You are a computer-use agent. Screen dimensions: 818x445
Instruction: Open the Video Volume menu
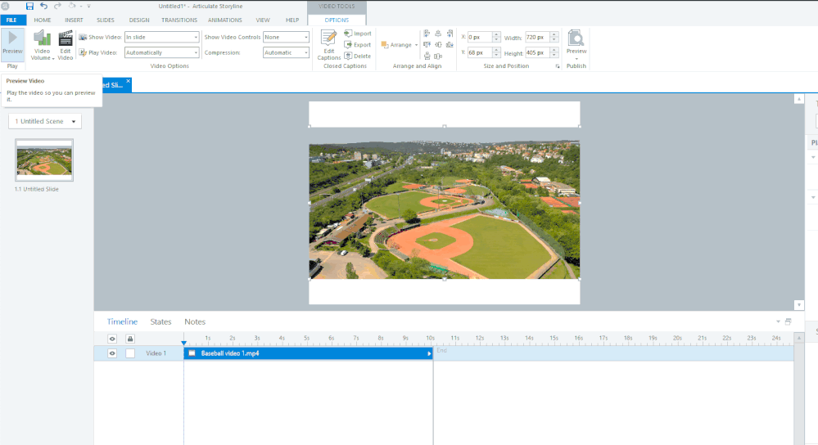coord(42,45)
